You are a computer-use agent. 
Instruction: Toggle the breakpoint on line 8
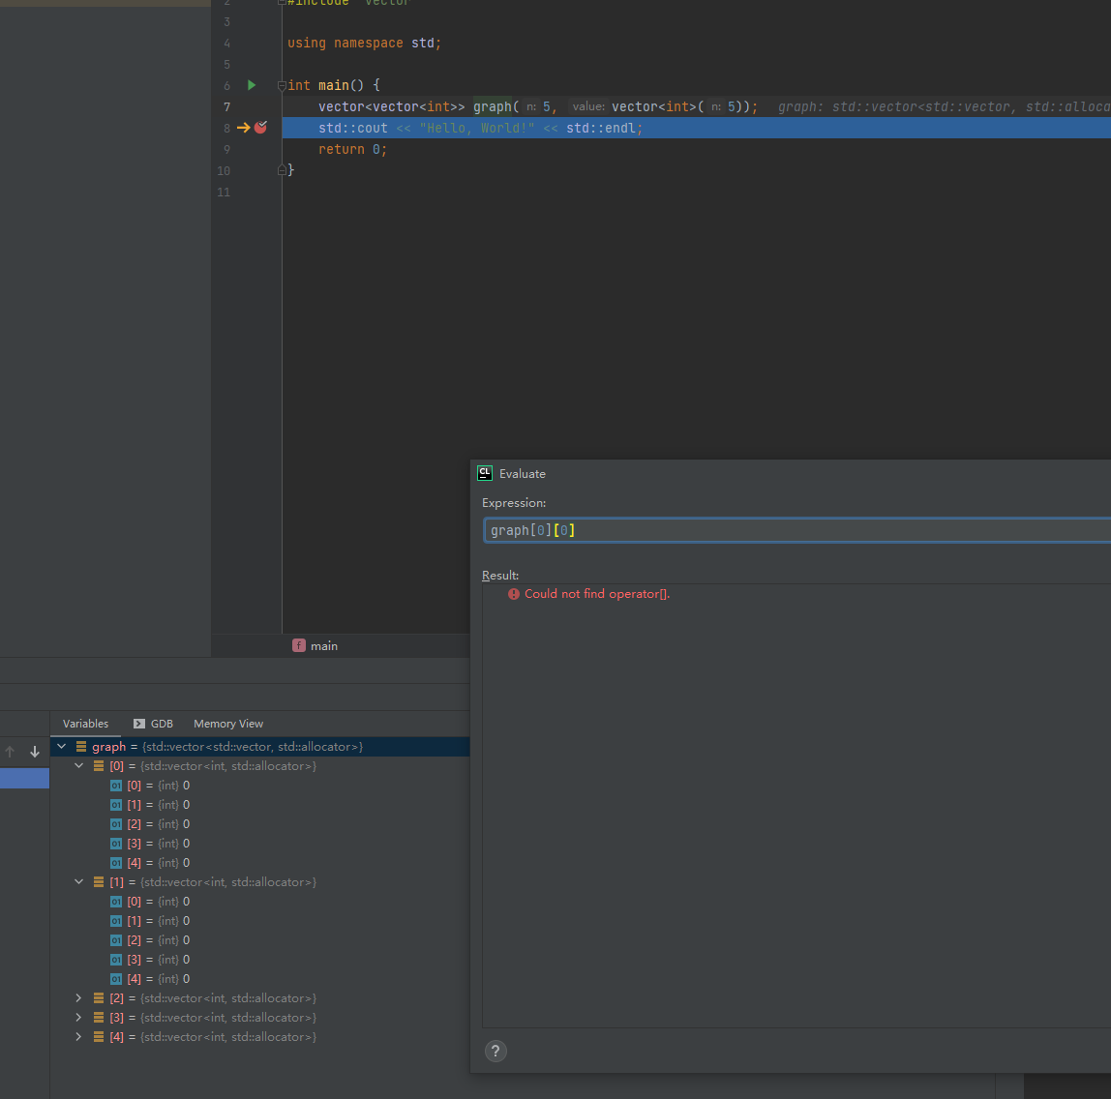[x=260, y=128]
